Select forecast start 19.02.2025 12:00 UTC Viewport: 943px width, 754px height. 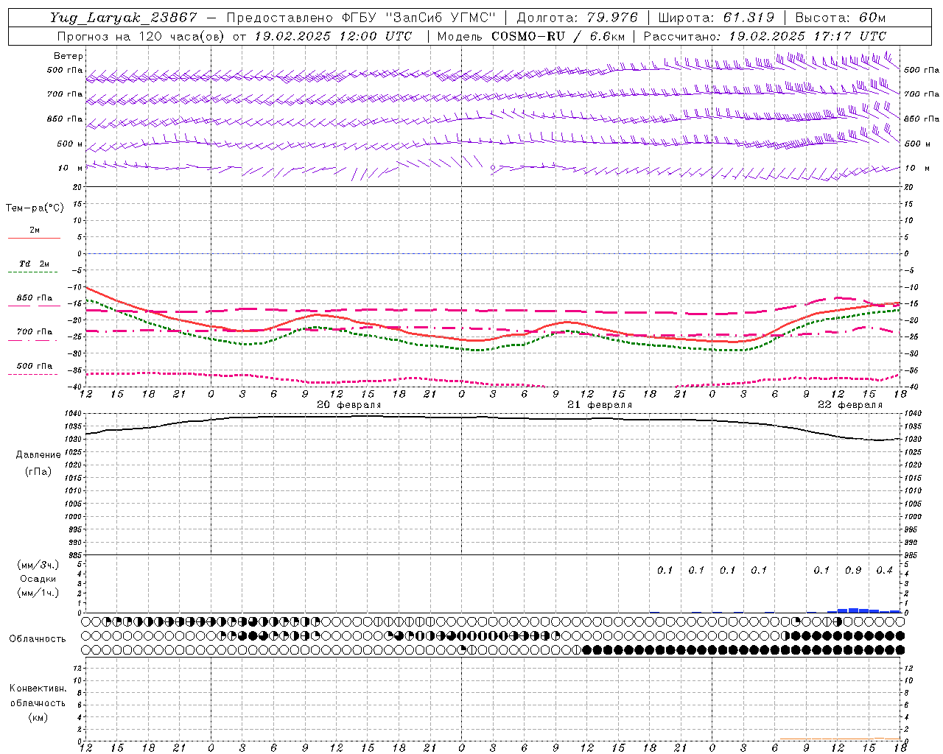click(x=333, y=36)
